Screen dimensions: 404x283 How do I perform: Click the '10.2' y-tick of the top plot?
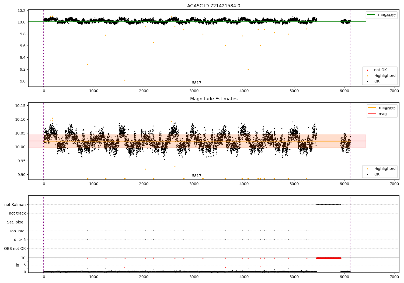(22, 11)
